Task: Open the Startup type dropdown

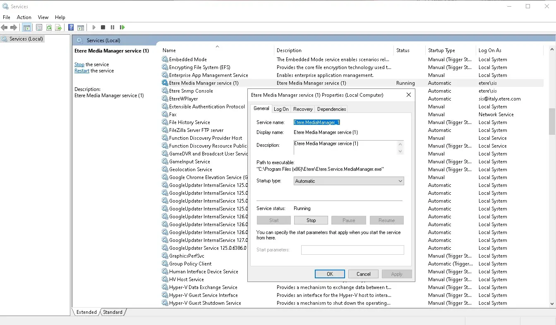Action: pos(349,181)
